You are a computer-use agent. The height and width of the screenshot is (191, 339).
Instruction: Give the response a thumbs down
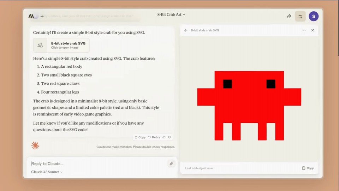(x=169, y=137)
